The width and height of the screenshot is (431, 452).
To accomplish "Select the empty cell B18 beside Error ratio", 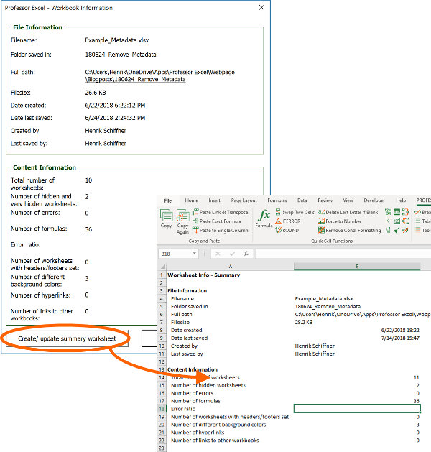I will [x=357, y=409].
